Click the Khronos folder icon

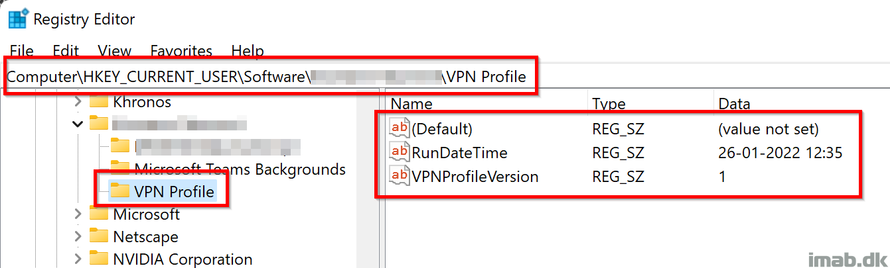click(99, 102)
